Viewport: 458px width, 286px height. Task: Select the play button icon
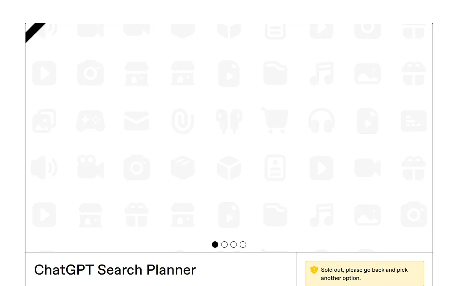pos(44,73)
